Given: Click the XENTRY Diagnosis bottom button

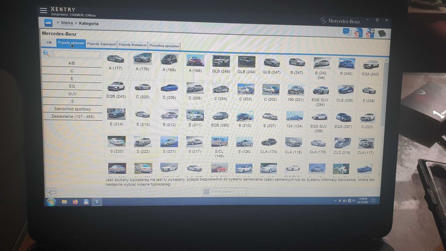Looking at the screenshot, I should [224, 192].
